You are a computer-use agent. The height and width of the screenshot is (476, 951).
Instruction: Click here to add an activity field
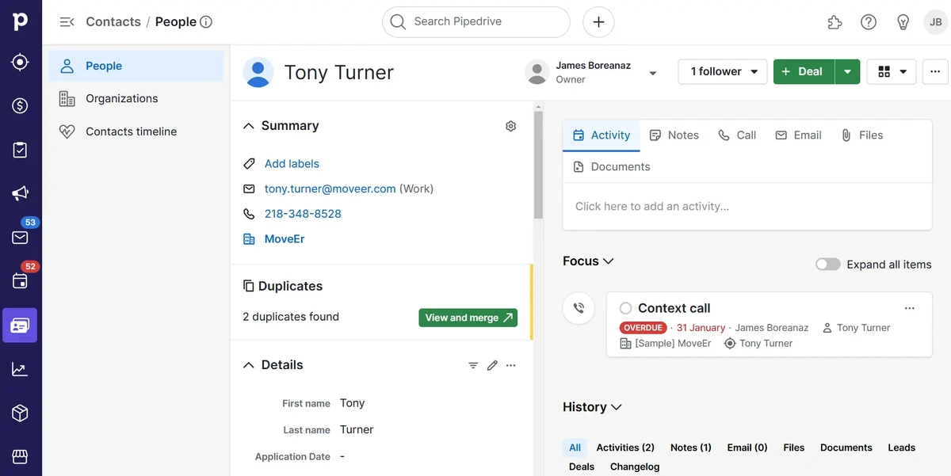pos(747,207)
